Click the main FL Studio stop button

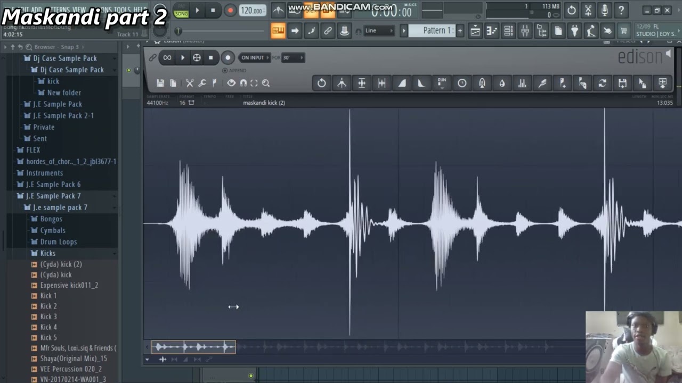point(213,10)
